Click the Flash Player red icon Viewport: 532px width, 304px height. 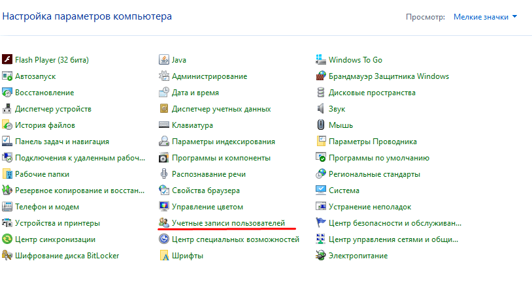[7, 60]
